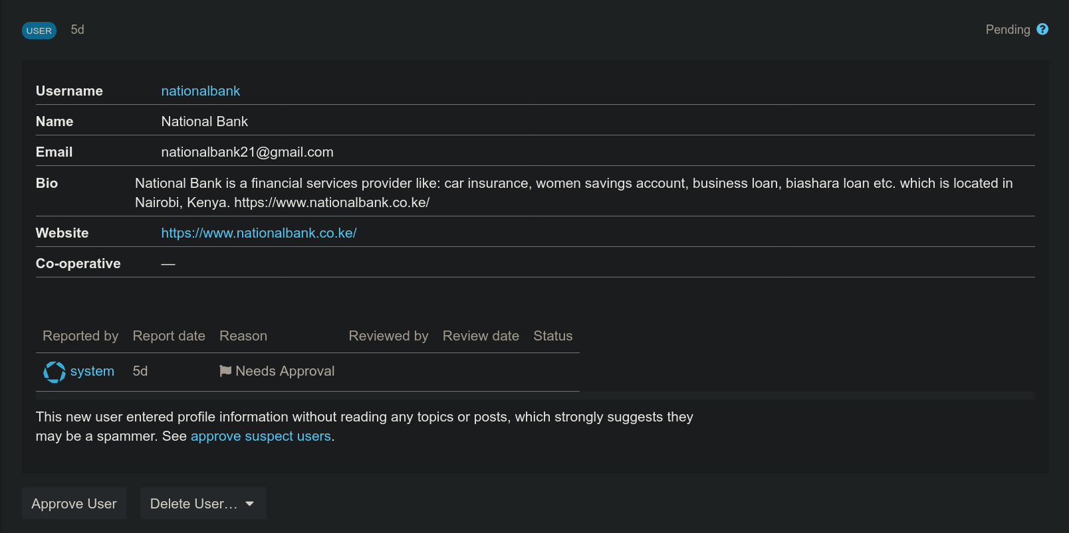This screenshot has height=533, width=1069.
Task: Click the Reported by column header
Action: click(x=80, y=336)
